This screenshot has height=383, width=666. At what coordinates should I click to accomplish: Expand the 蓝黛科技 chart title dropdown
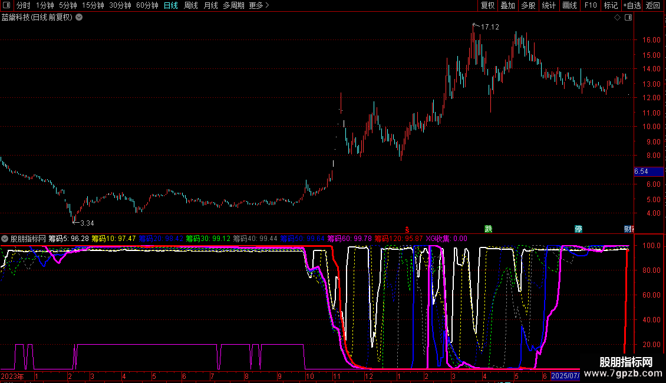(79, 18)
